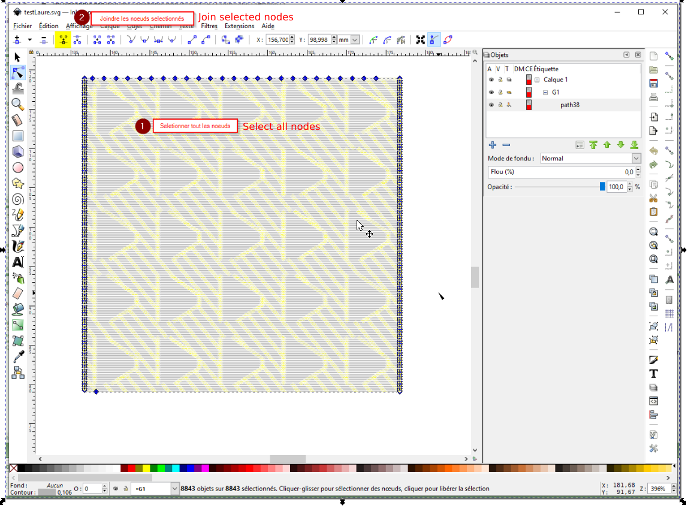Viewport: 691px width, 506px height.
Task: Lock the Calque 1 layer via padlock icon
Action: click(x=500, y=79)
